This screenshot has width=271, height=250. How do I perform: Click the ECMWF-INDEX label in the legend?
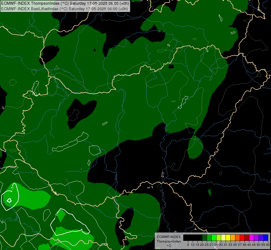tap(169, 237)
